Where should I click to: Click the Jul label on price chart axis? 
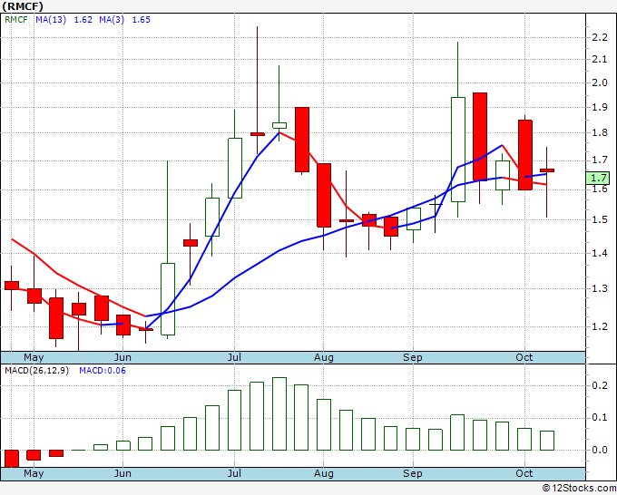click(234, 357)
